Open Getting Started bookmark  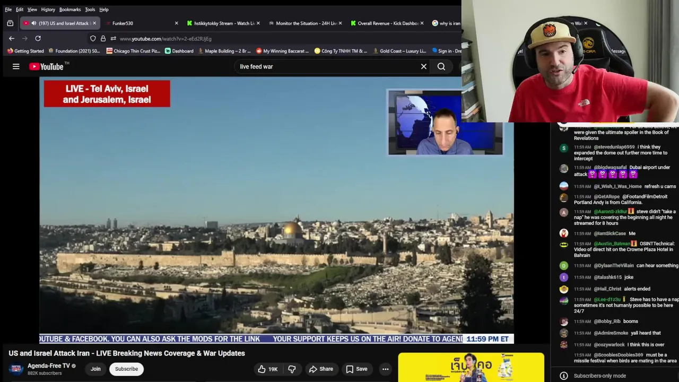pyautogui.click(x=25, y=51)
